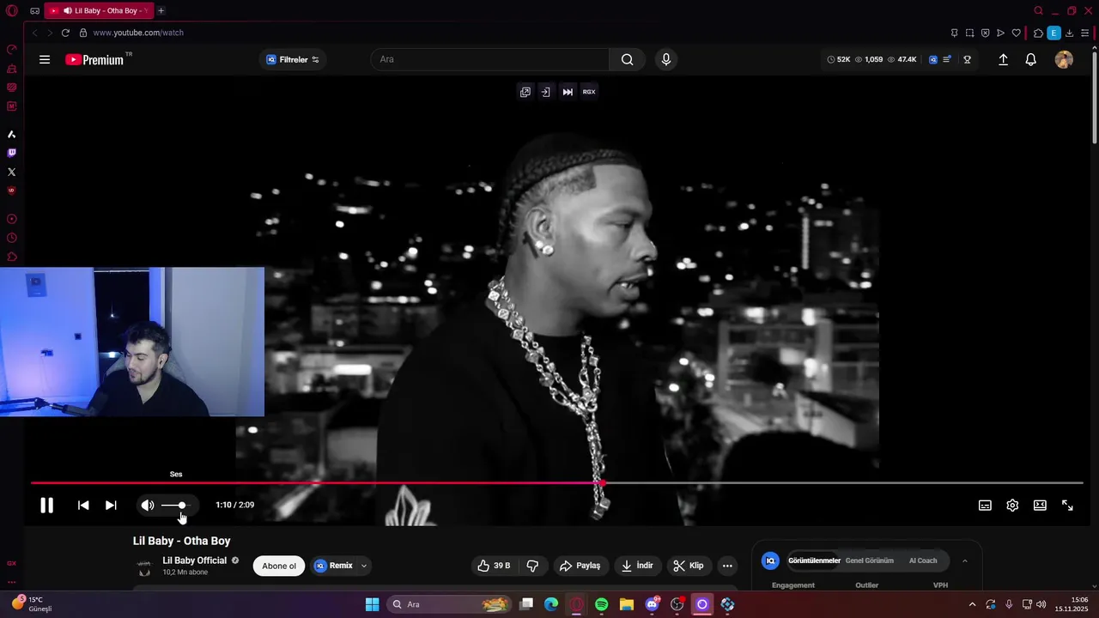Open Spotify from the Windows taskbar
1099x618 pixels.
[x=601, y=604]
